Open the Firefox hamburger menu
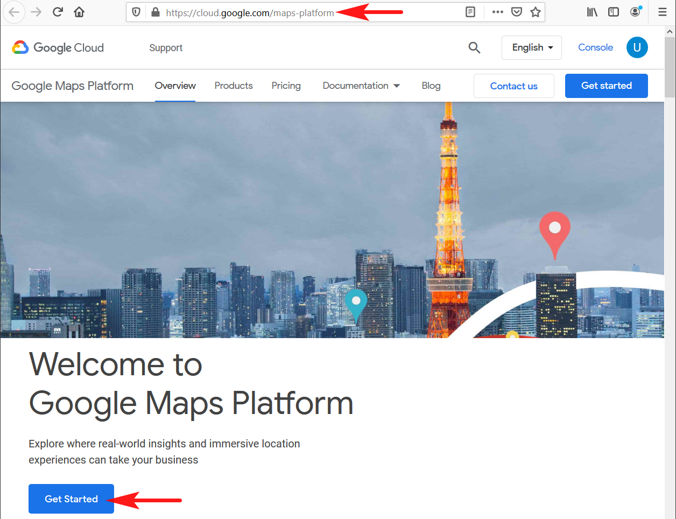 coord(662,11)
